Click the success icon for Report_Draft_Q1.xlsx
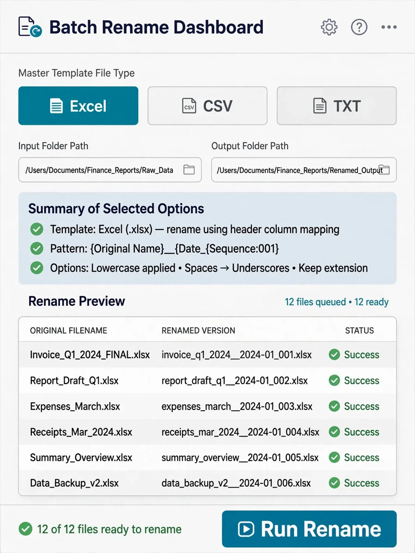Image resolution: width=415 pixels, height=553 pixels. point(334,380)
